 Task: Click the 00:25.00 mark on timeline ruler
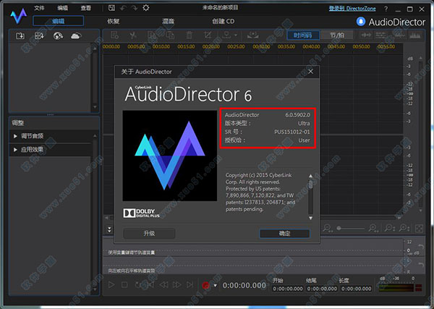[x=236, y=46]
